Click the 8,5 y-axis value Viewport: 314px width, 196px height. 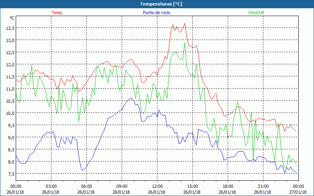(11, 150)
